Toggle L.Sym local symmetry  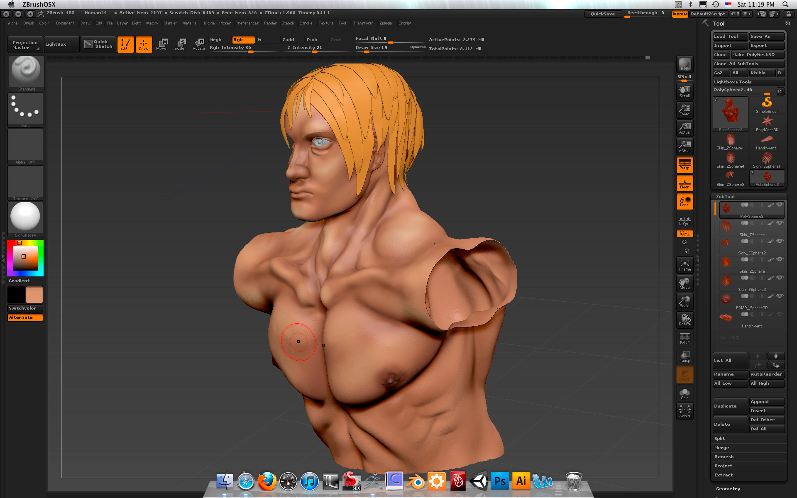click(x=685, y=221)
